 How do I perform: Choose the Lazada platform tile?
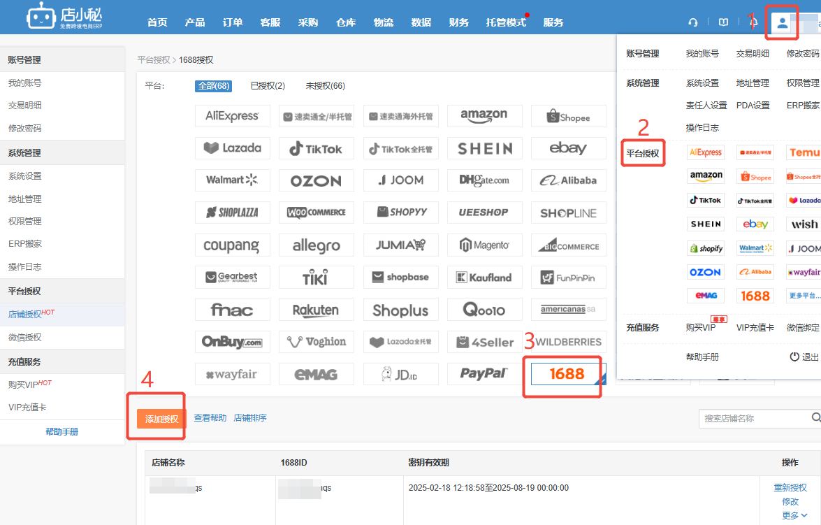233,148
